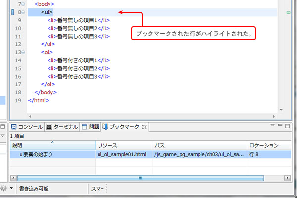The height and width of the screenshot is (198, 297).
Task: Click the green overview ruler bookmark marker
Action: (288, 13)
